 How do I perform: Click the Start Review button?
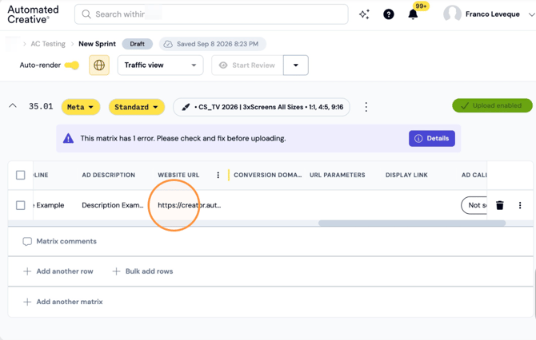(247, 65)
